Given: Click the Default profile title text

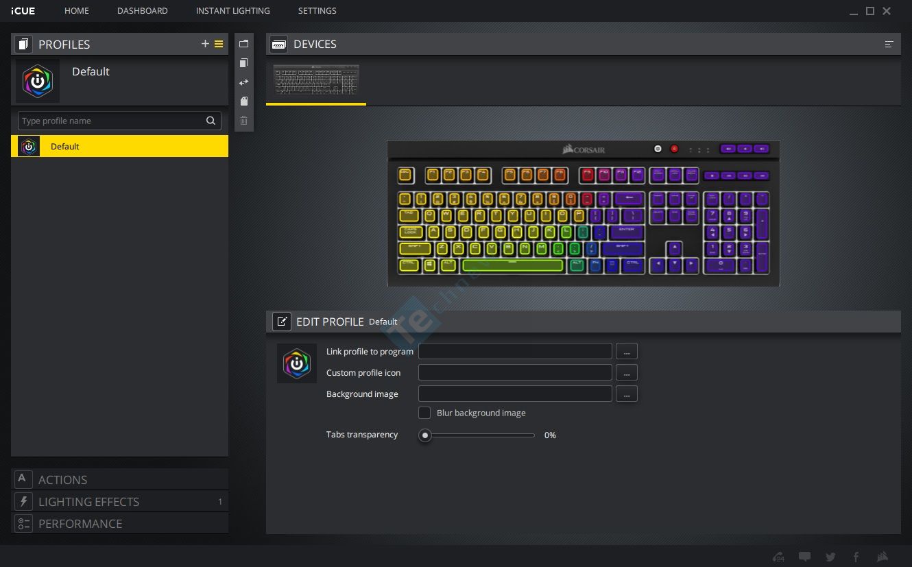Looking at the screenshot, I should (91, 71).
